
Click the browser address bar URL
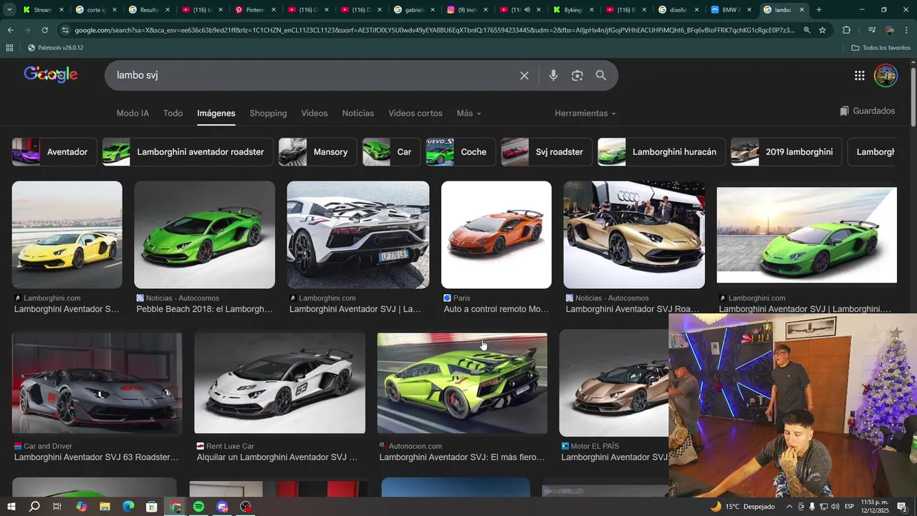(433, 30)
